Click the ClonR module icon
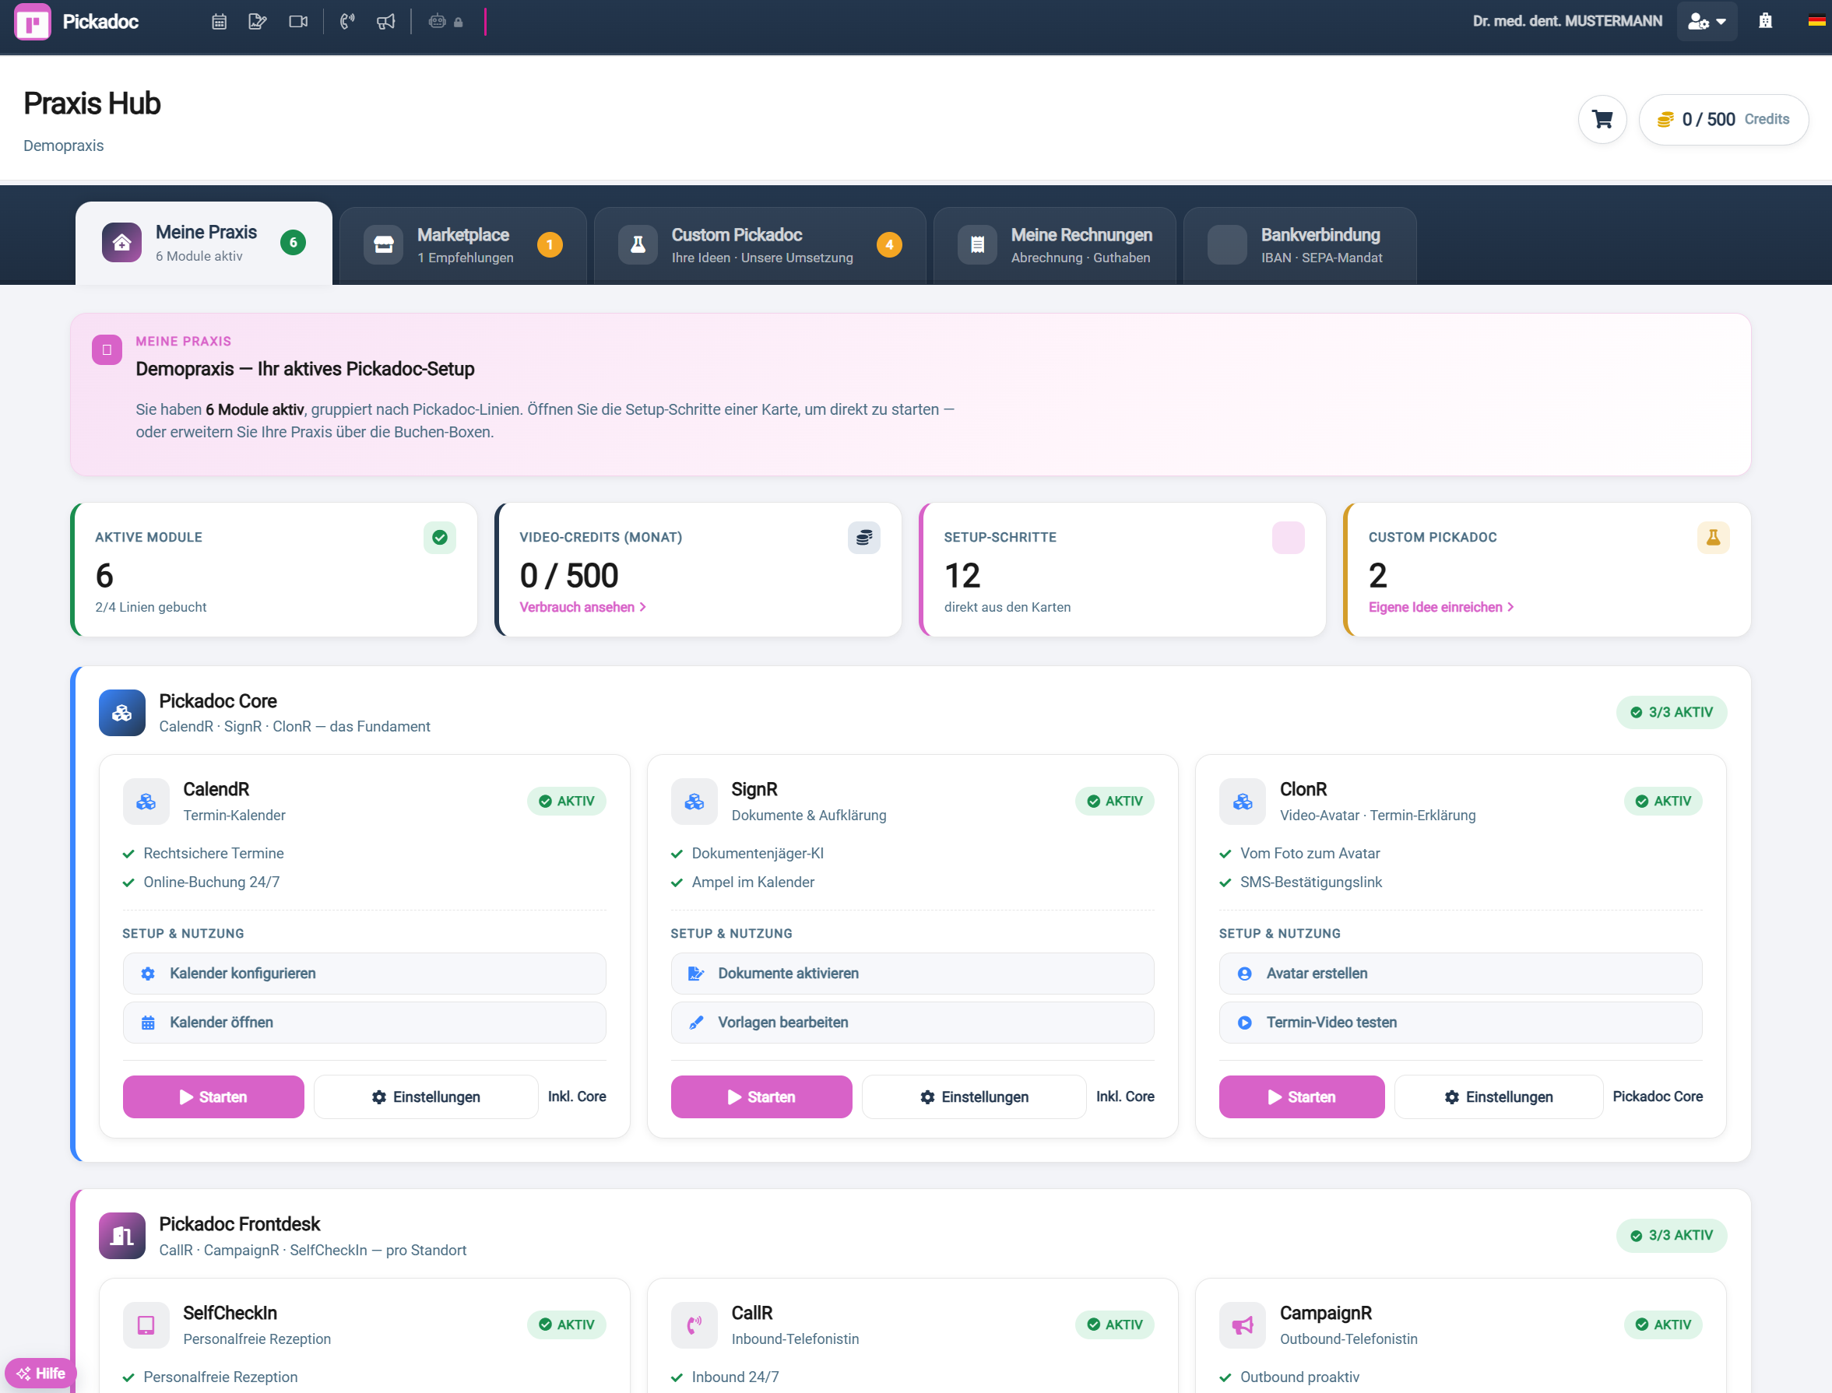The image size is (1832, 1393). point(1243,802)
